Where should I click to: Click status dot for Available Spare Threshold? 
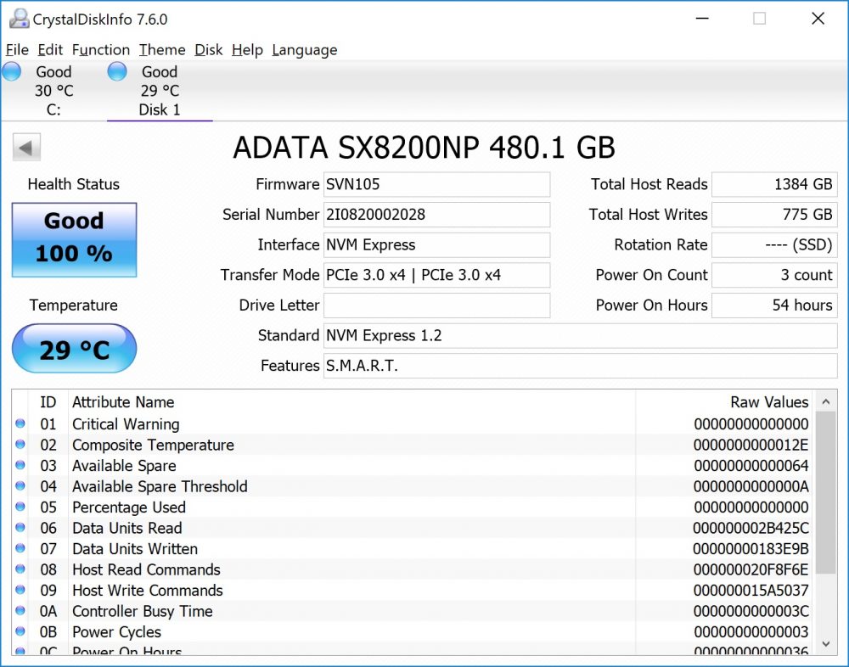(x=20, y=485)
